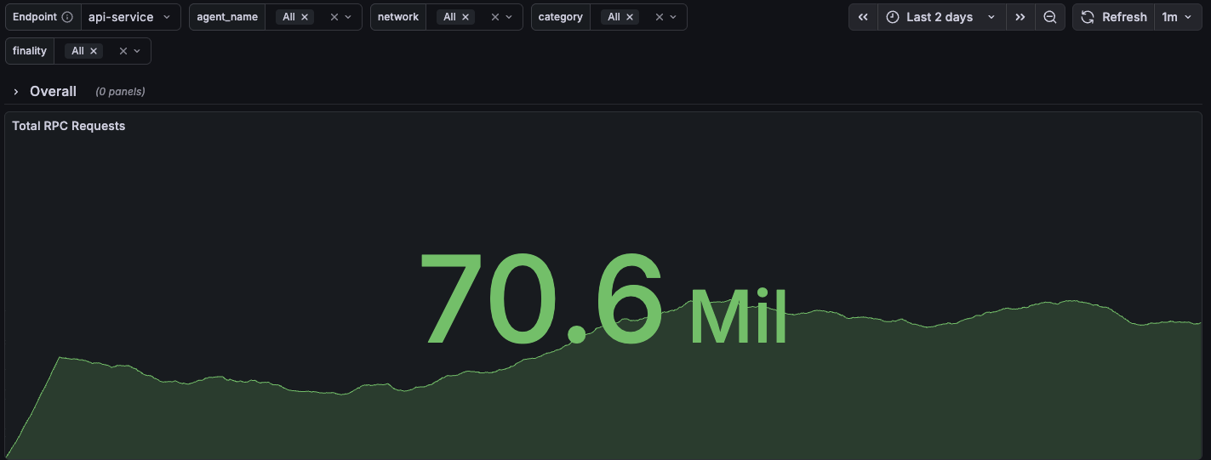Expand the agent_name dropdown chevron
1211x460 pixels.
click(349, 17)
